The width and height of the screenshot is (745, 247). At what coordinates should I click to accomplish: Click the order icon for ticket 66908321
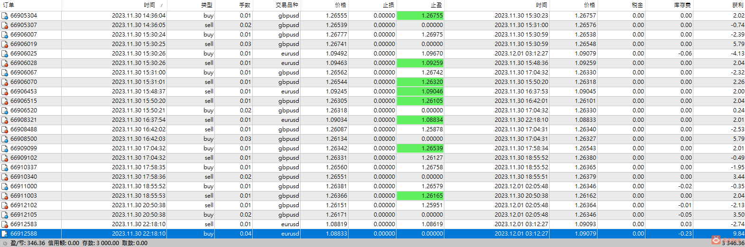[x=5, y=120]
